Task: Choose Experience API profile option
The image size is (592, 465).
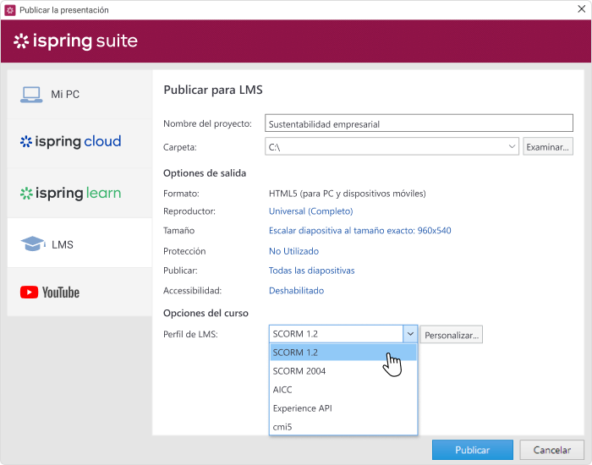Action: coord(343,408)
